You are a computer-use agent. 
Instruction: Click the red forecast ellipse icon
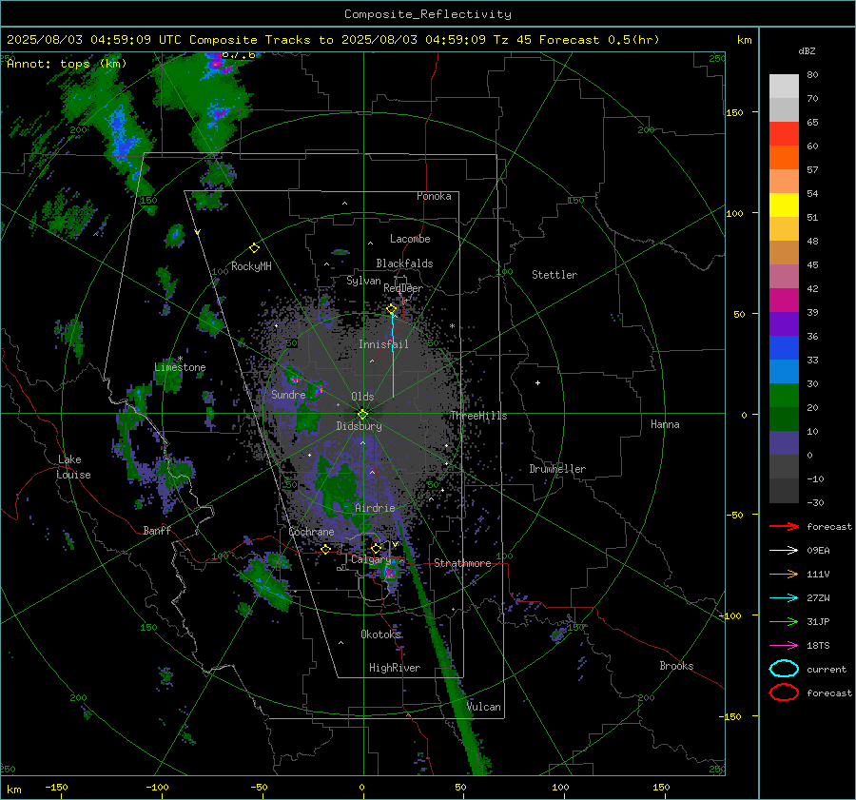point(784,693)
